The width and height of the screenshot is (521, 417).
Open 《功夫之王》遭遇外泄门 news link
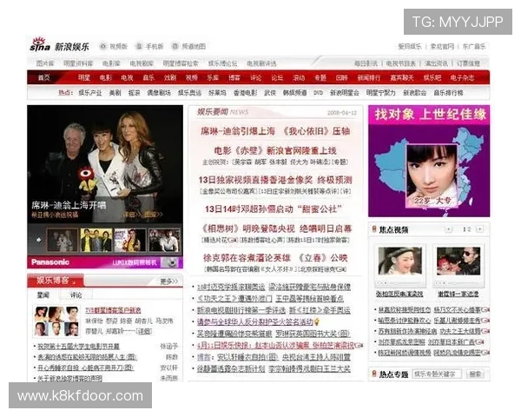pos(234,298)
